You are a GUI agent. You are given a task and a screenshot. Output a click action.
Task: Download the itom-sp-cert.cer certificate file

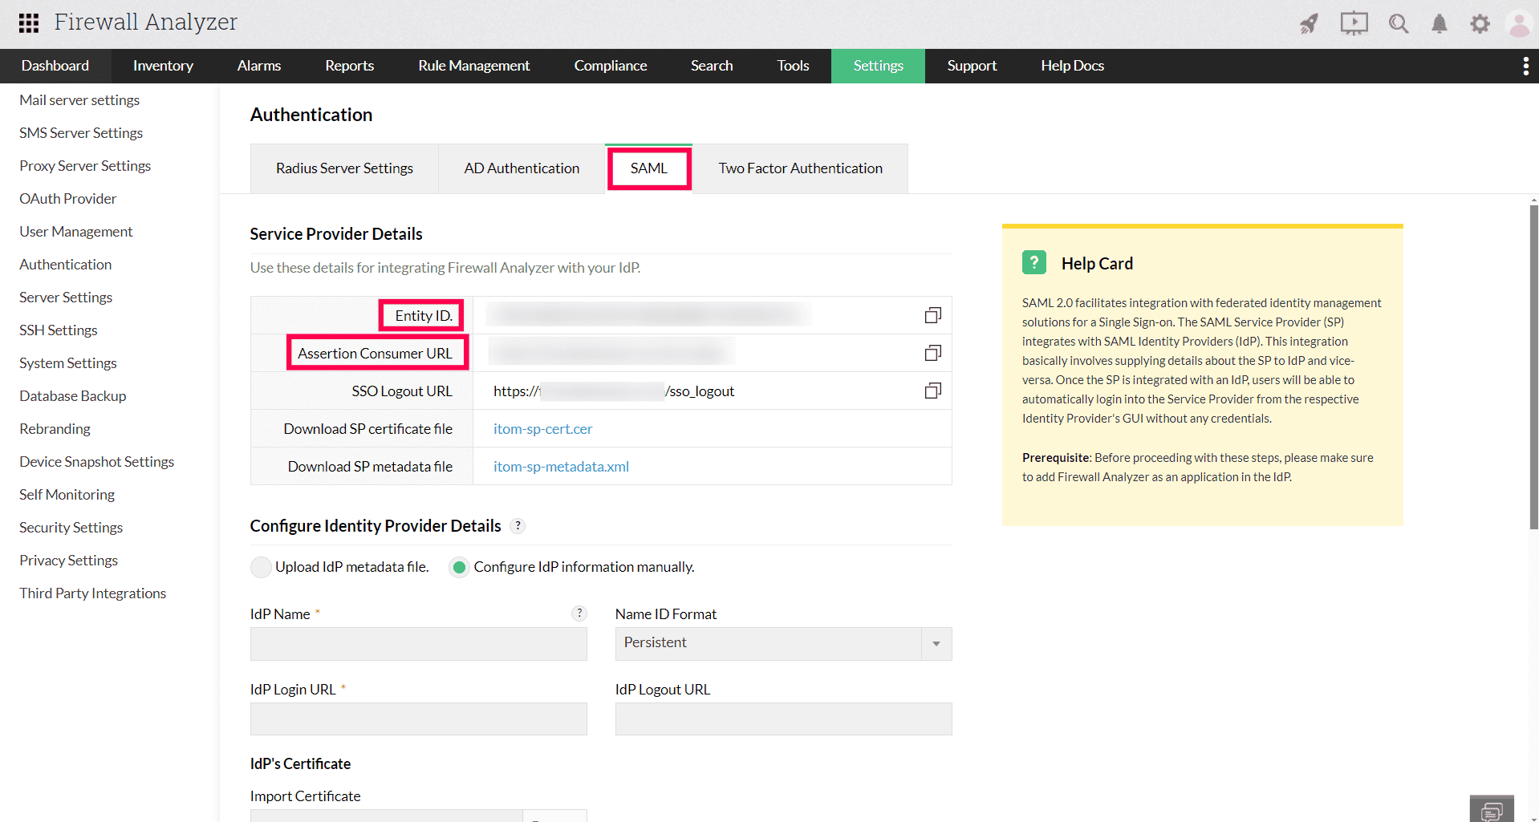pyautogui.click(x=542, y=428)
